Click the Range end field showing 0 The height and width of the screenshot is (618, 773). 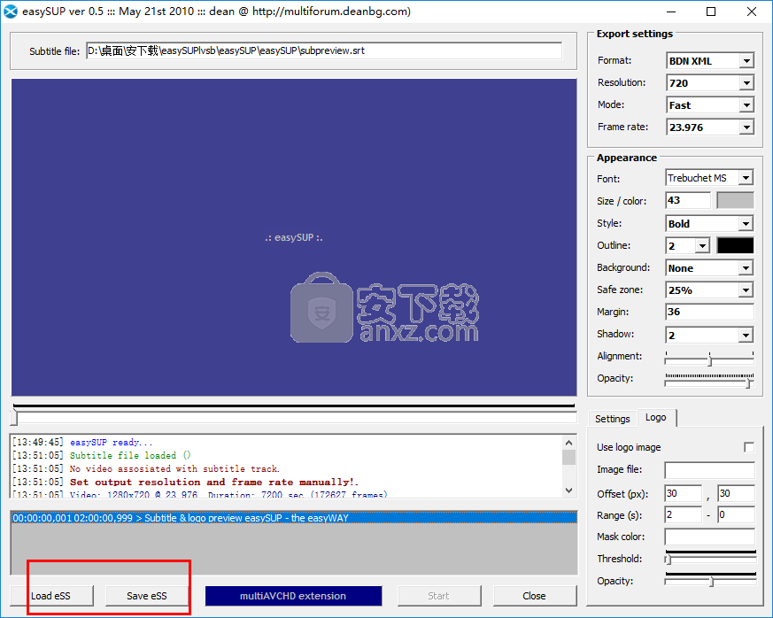pos(736,515)
